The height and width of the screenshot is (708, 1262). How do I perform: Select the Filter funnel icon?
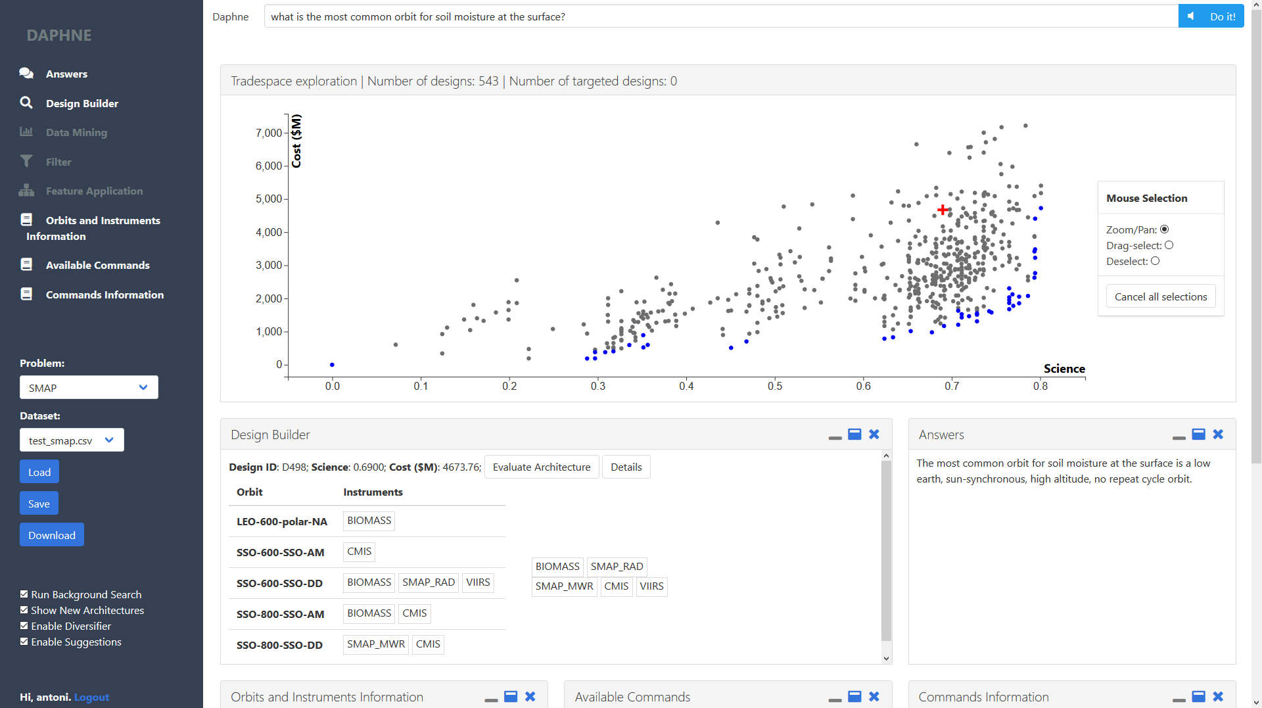[26, 161]
